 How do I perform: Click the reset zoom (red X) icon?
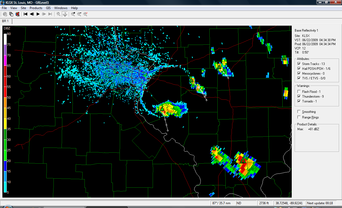click(x=86, y=14)
